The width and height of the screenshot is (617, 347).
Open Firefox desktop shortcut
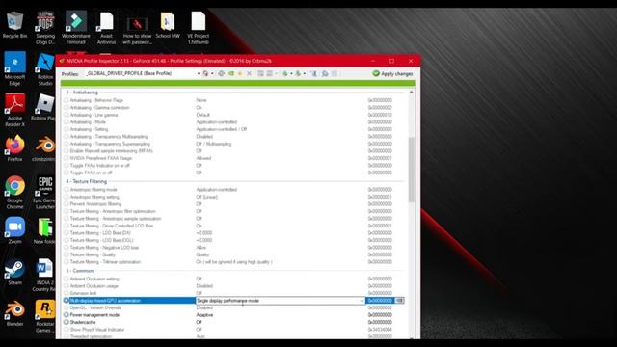coord(15,148)
